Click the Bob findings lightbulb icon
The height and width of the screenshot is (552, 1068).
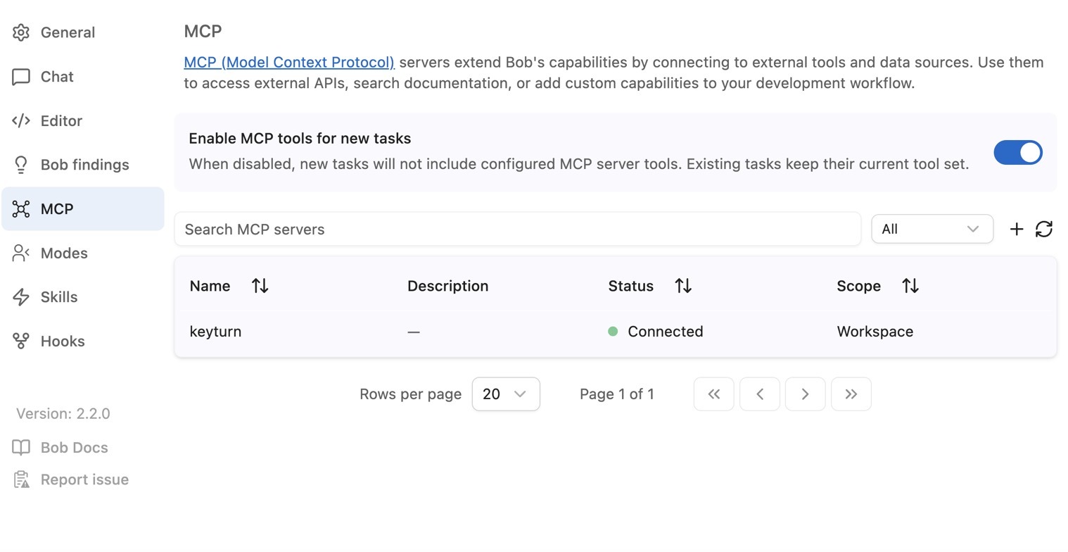(21, 165)
